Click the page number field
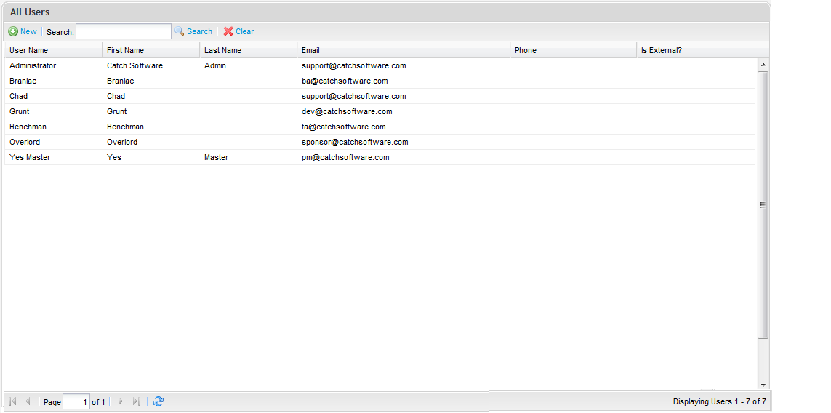831x413 pixels. 76,401
